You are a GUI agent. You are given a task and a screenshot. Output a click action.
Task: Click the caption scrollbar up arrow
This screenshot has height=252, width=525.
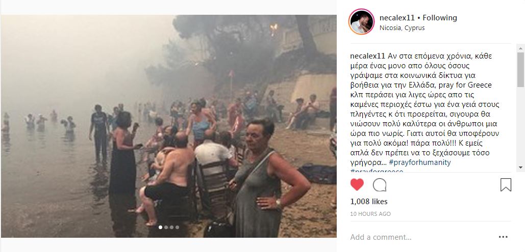point(520,47)
